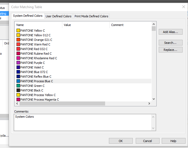Click the PANTONE Yellow 012 C swatch
The width and height of the screenshot is (188, 148).
[18, 35]
